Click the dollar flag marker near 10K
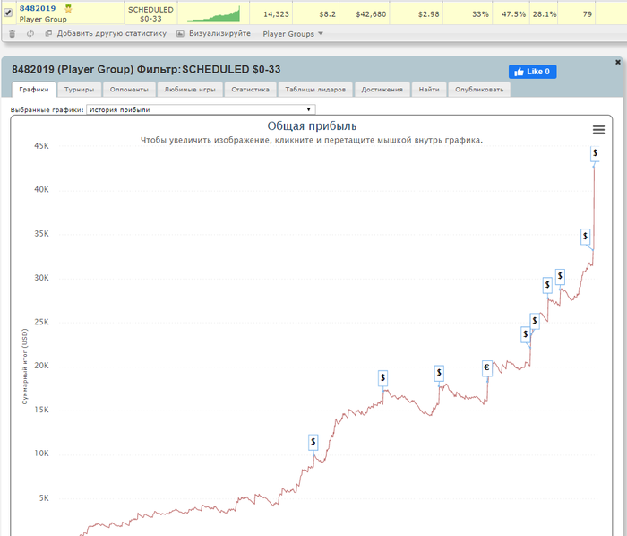This screenshot has width=627, height=536. 313,442
